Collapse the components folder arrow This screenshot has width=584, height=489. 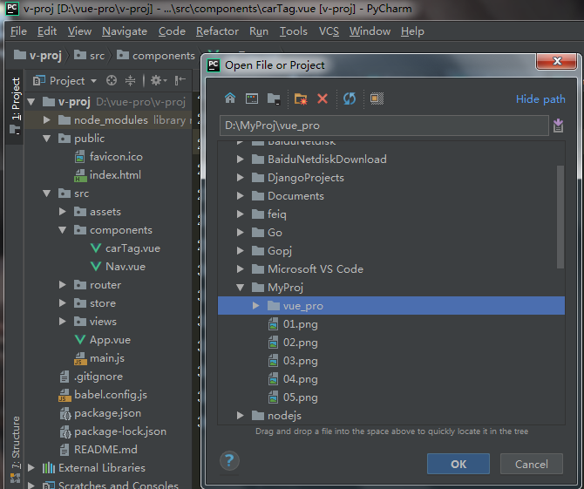coord(63,230)
